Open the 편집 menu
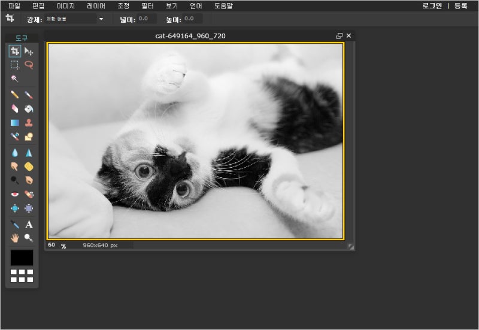 pos(38,6)
